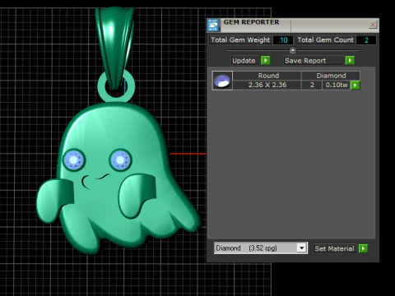Click the GEM REPORTER title text

[251, 22]
